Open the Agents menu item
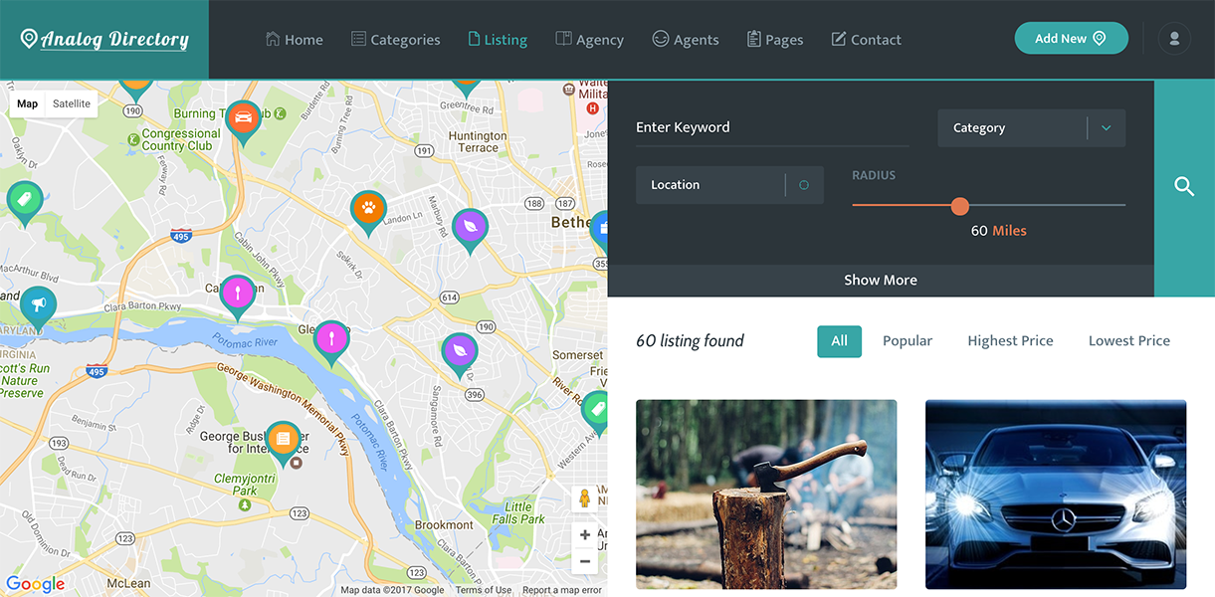This screenshot has height=597, width=1215. click(685, 40)
